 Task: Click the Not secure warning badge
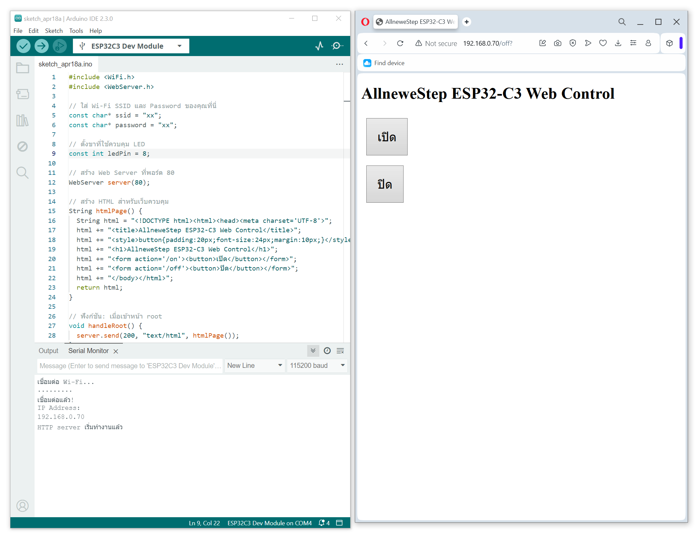436,43
